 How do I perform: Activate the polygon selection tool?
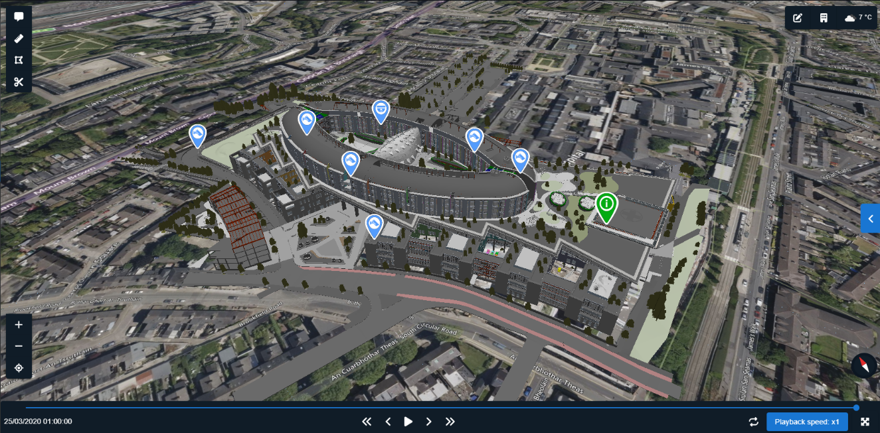click(18, 60)
